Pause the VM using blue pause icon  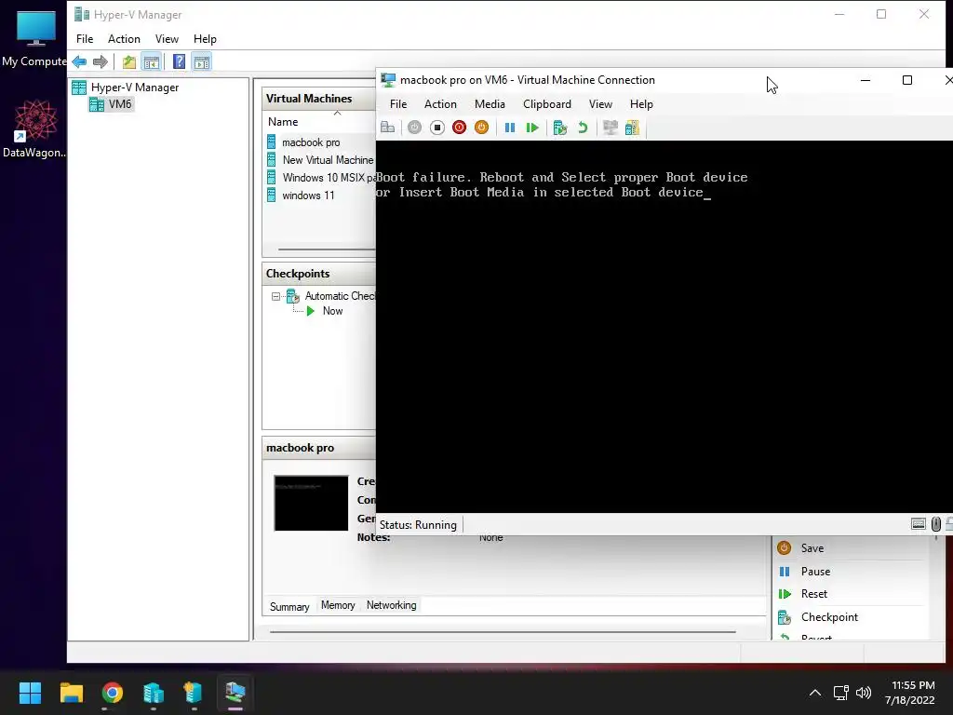coord(510,128)
